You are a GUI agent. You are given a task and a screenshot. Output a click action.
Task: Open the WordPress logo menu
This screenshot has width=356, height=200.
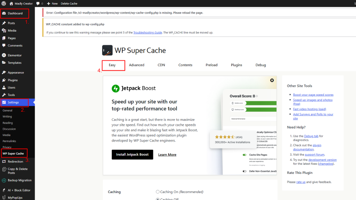tap(3, 4)
